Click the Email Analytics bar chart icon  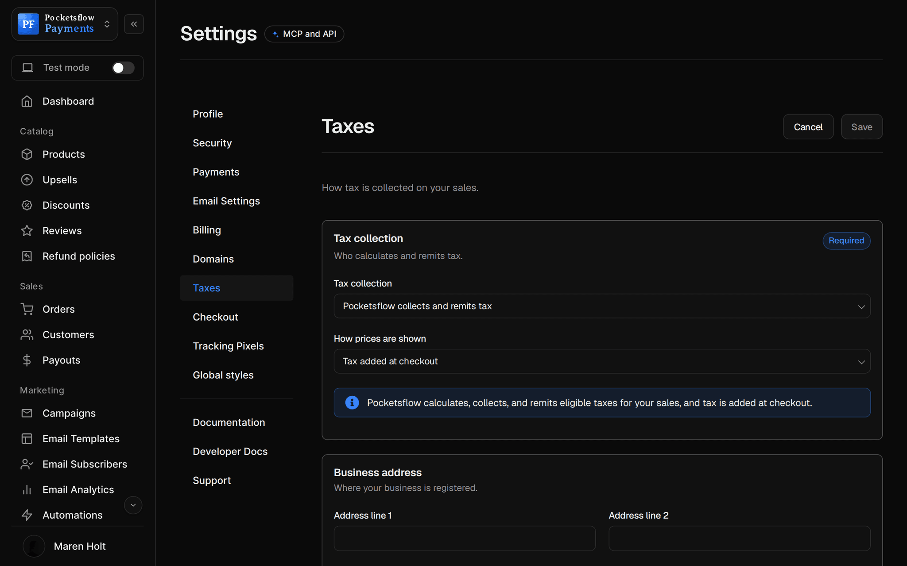(27, 490)
